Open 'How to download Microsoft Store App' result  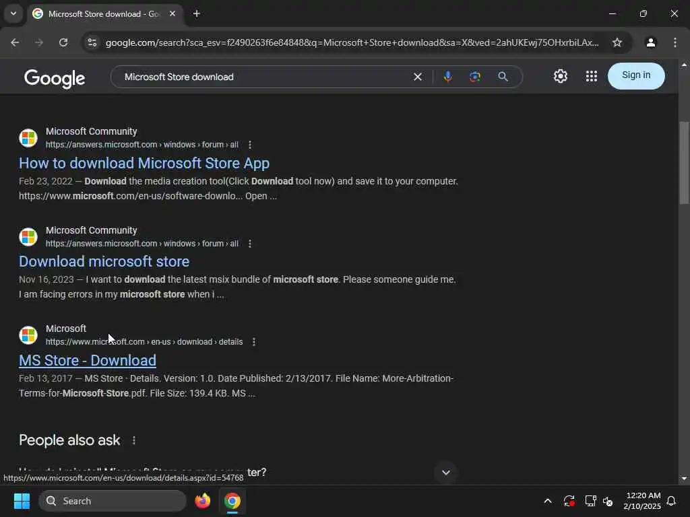click(x=144, y=163)
